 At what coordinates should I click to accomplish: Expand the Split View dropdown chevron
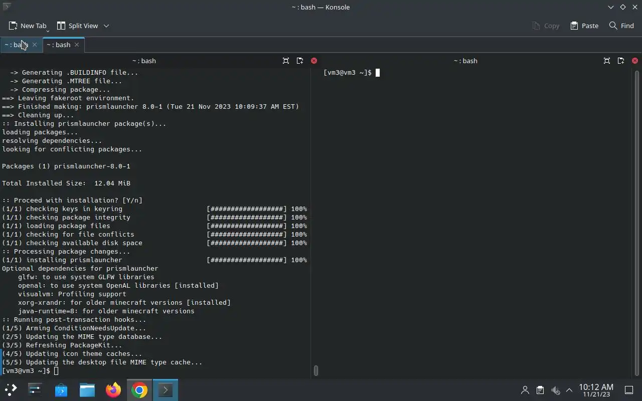tap(106, 26)
